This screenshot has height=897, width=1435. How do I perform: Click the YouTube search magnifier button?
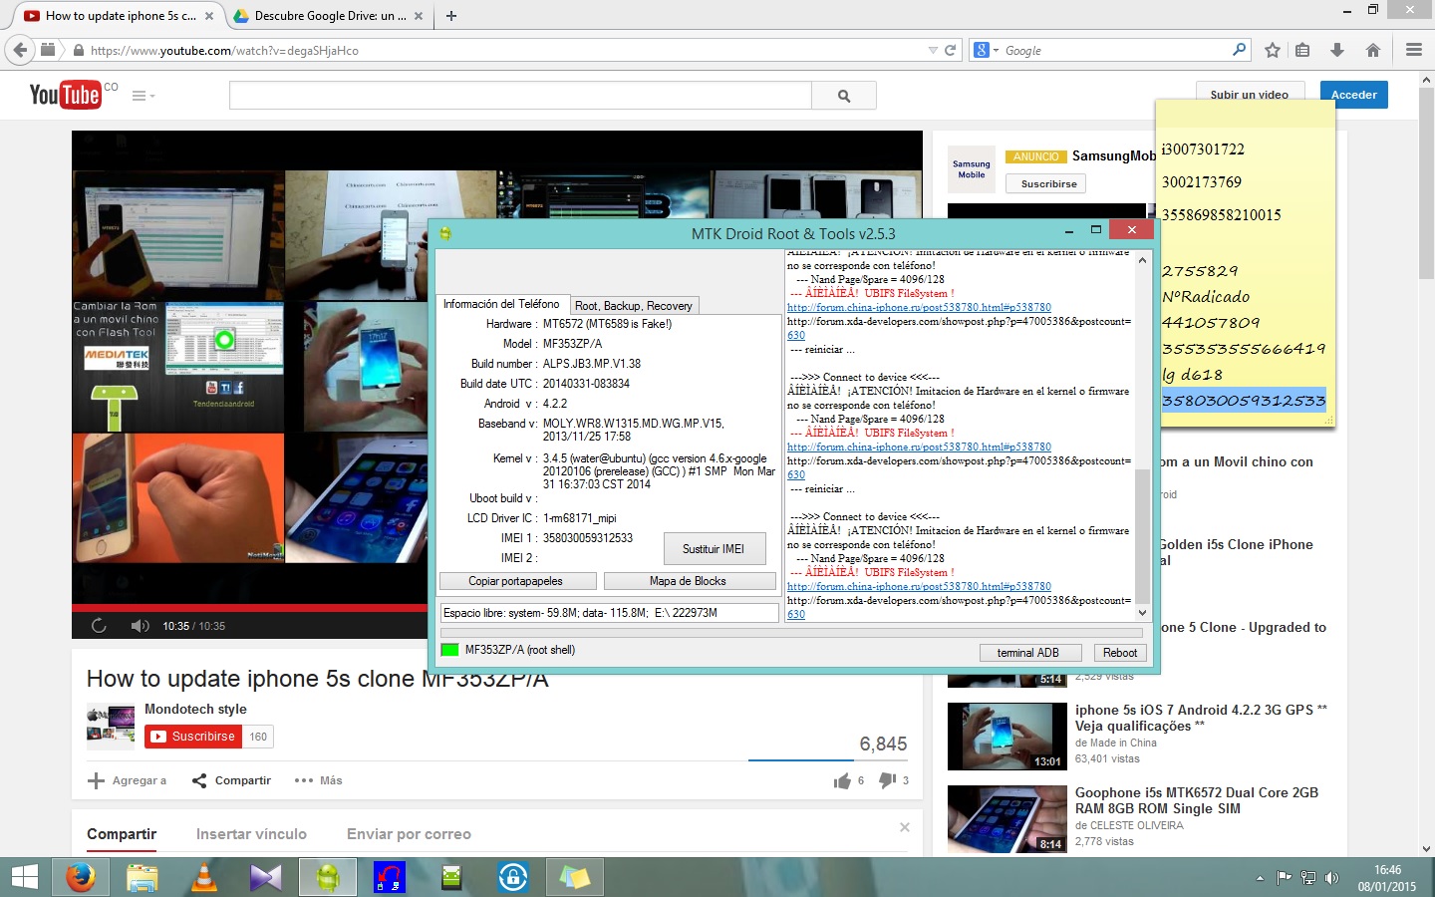tap(844, 96)
